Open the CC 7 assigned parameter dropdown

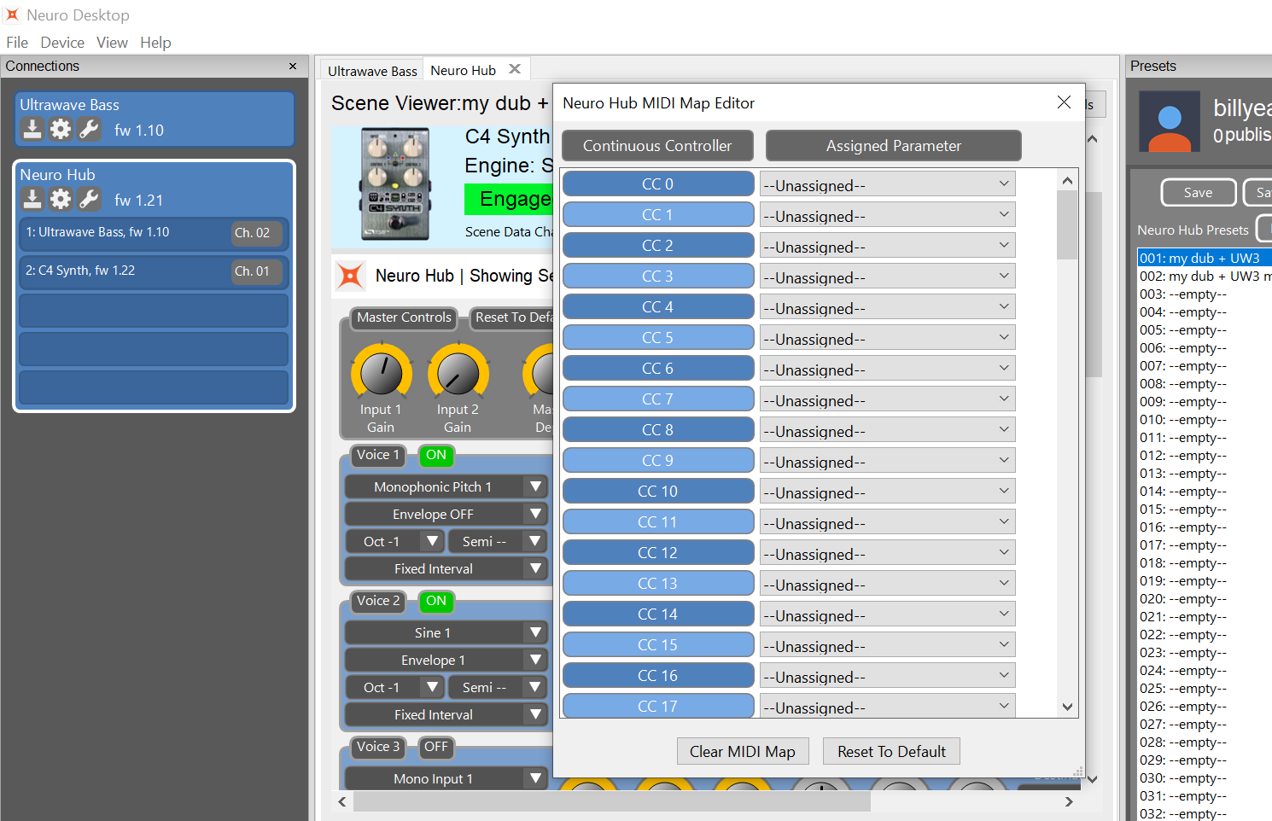[x=887, y=400]
